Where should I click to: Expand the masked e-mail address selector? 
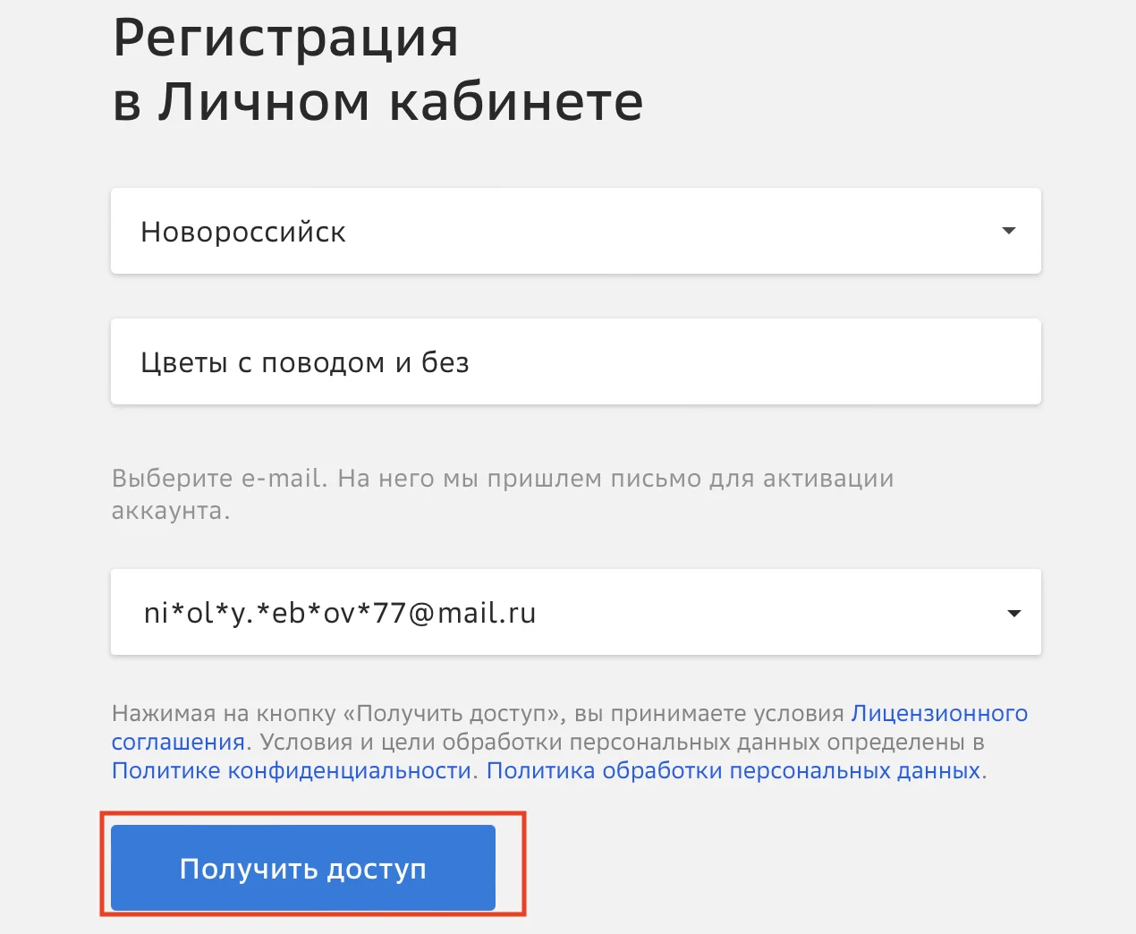[x=572, y=612]
